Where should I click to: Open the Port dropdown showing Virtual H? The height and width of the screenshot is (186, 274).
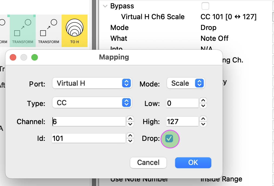tap(92, 83)
